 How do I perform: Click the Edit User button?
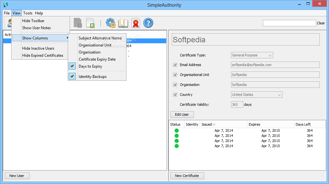(182, 114)
